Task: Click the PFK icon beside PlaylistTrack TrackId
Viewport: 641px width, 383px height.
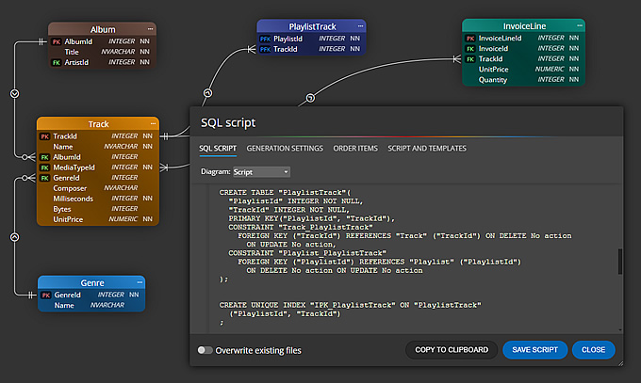Action: pos(265,50)
